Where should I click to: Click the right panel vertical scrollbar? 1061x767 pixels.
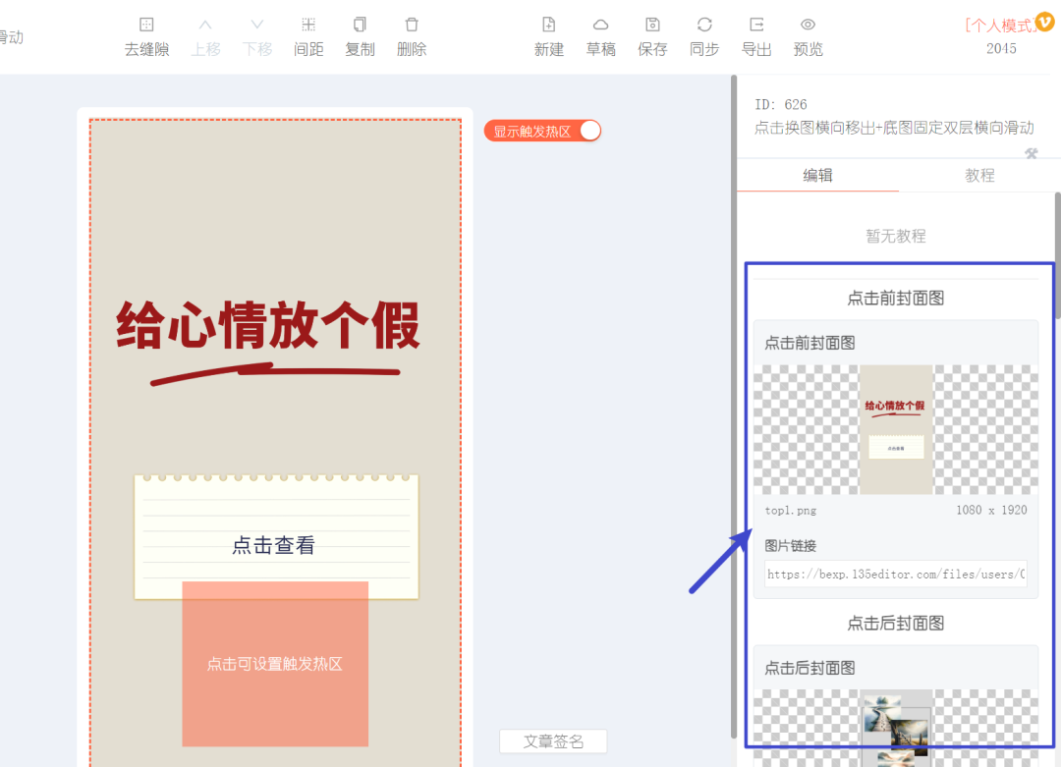[1057, 255]
